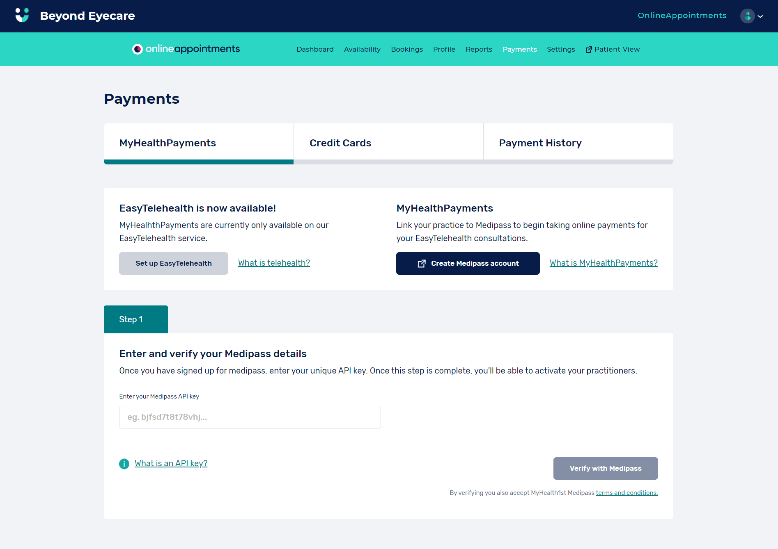Switch to the Payment History tab
The width and height of the screenshot is (778, 549).
point(578,143)
